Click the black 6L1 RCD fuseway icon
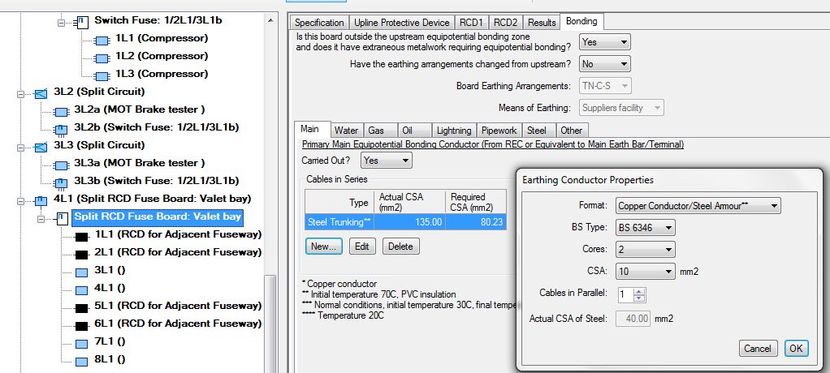The width and height of the screenshot is (830, 373). point(81,326)
